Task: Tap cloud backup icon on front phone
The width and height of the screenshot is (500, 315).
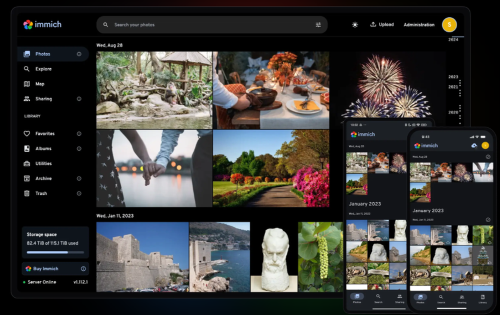Action: coord(474,145)
